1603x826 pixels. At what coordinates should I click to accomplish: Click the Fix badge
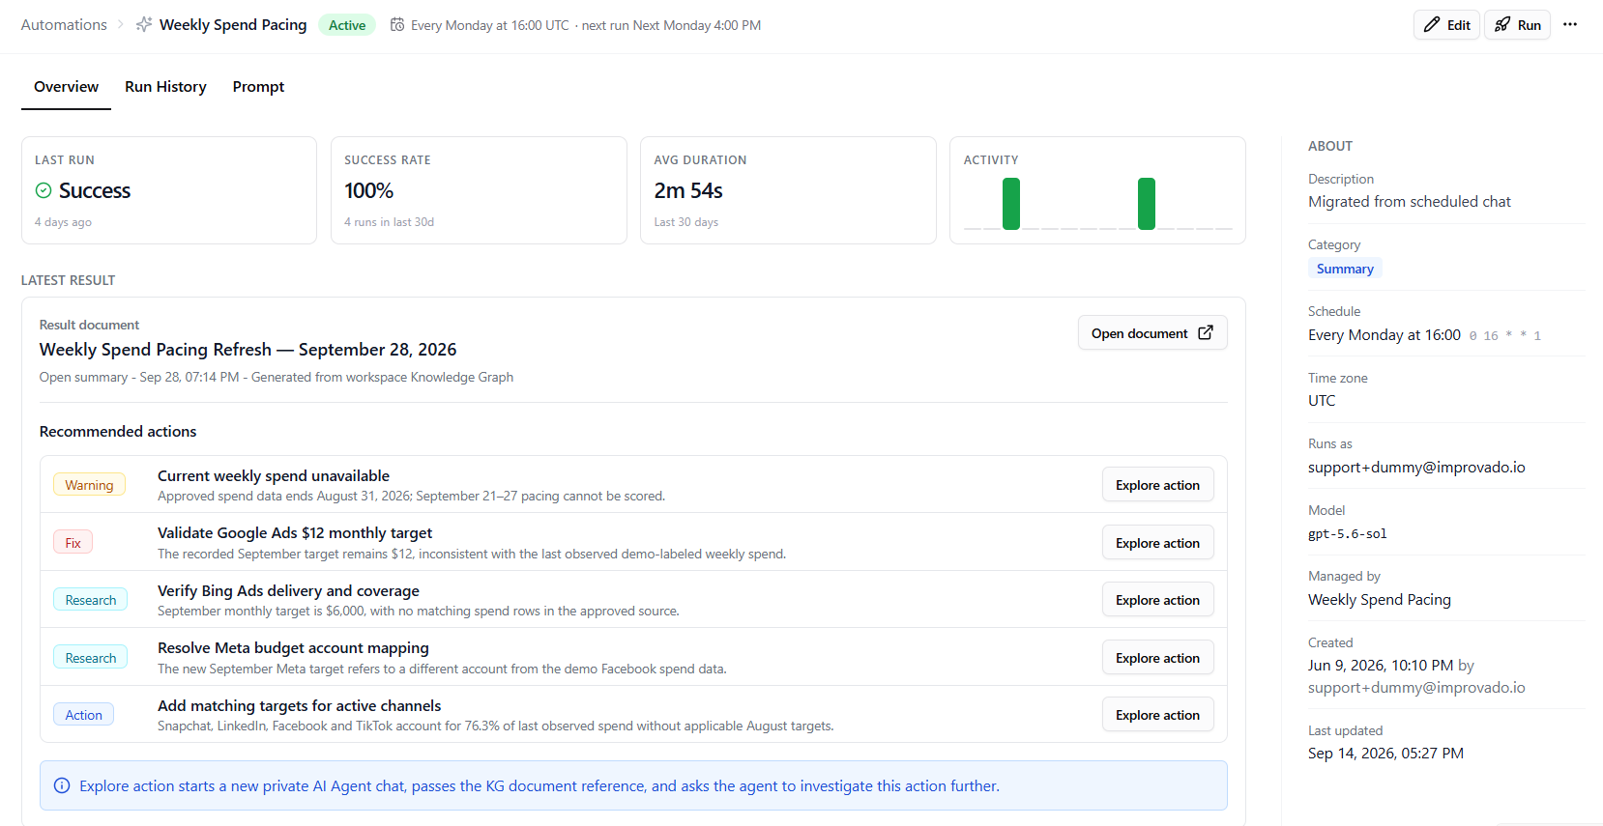coord(73,543)
